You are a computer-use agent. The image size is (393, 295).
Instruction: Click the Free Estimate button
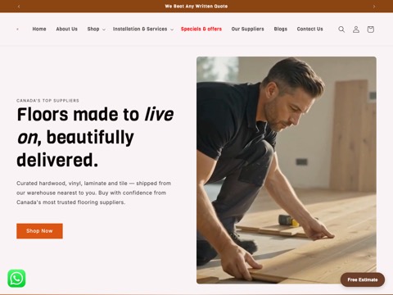click(x=363, y=279)
